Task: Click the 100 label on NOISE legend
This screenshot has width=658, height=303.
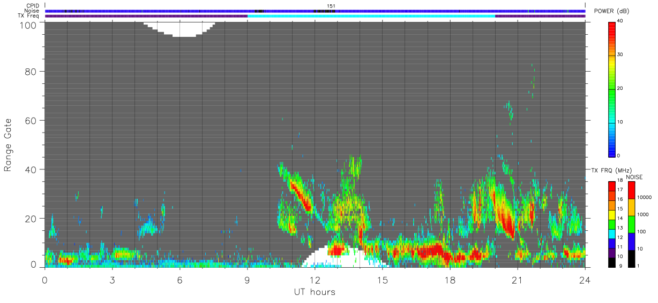Action: tap(641, 231)
